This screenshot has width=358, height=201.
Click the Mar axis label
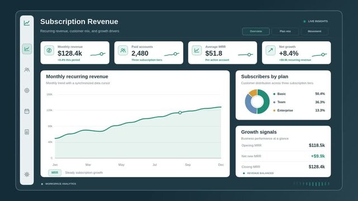(x=88, y=165)
